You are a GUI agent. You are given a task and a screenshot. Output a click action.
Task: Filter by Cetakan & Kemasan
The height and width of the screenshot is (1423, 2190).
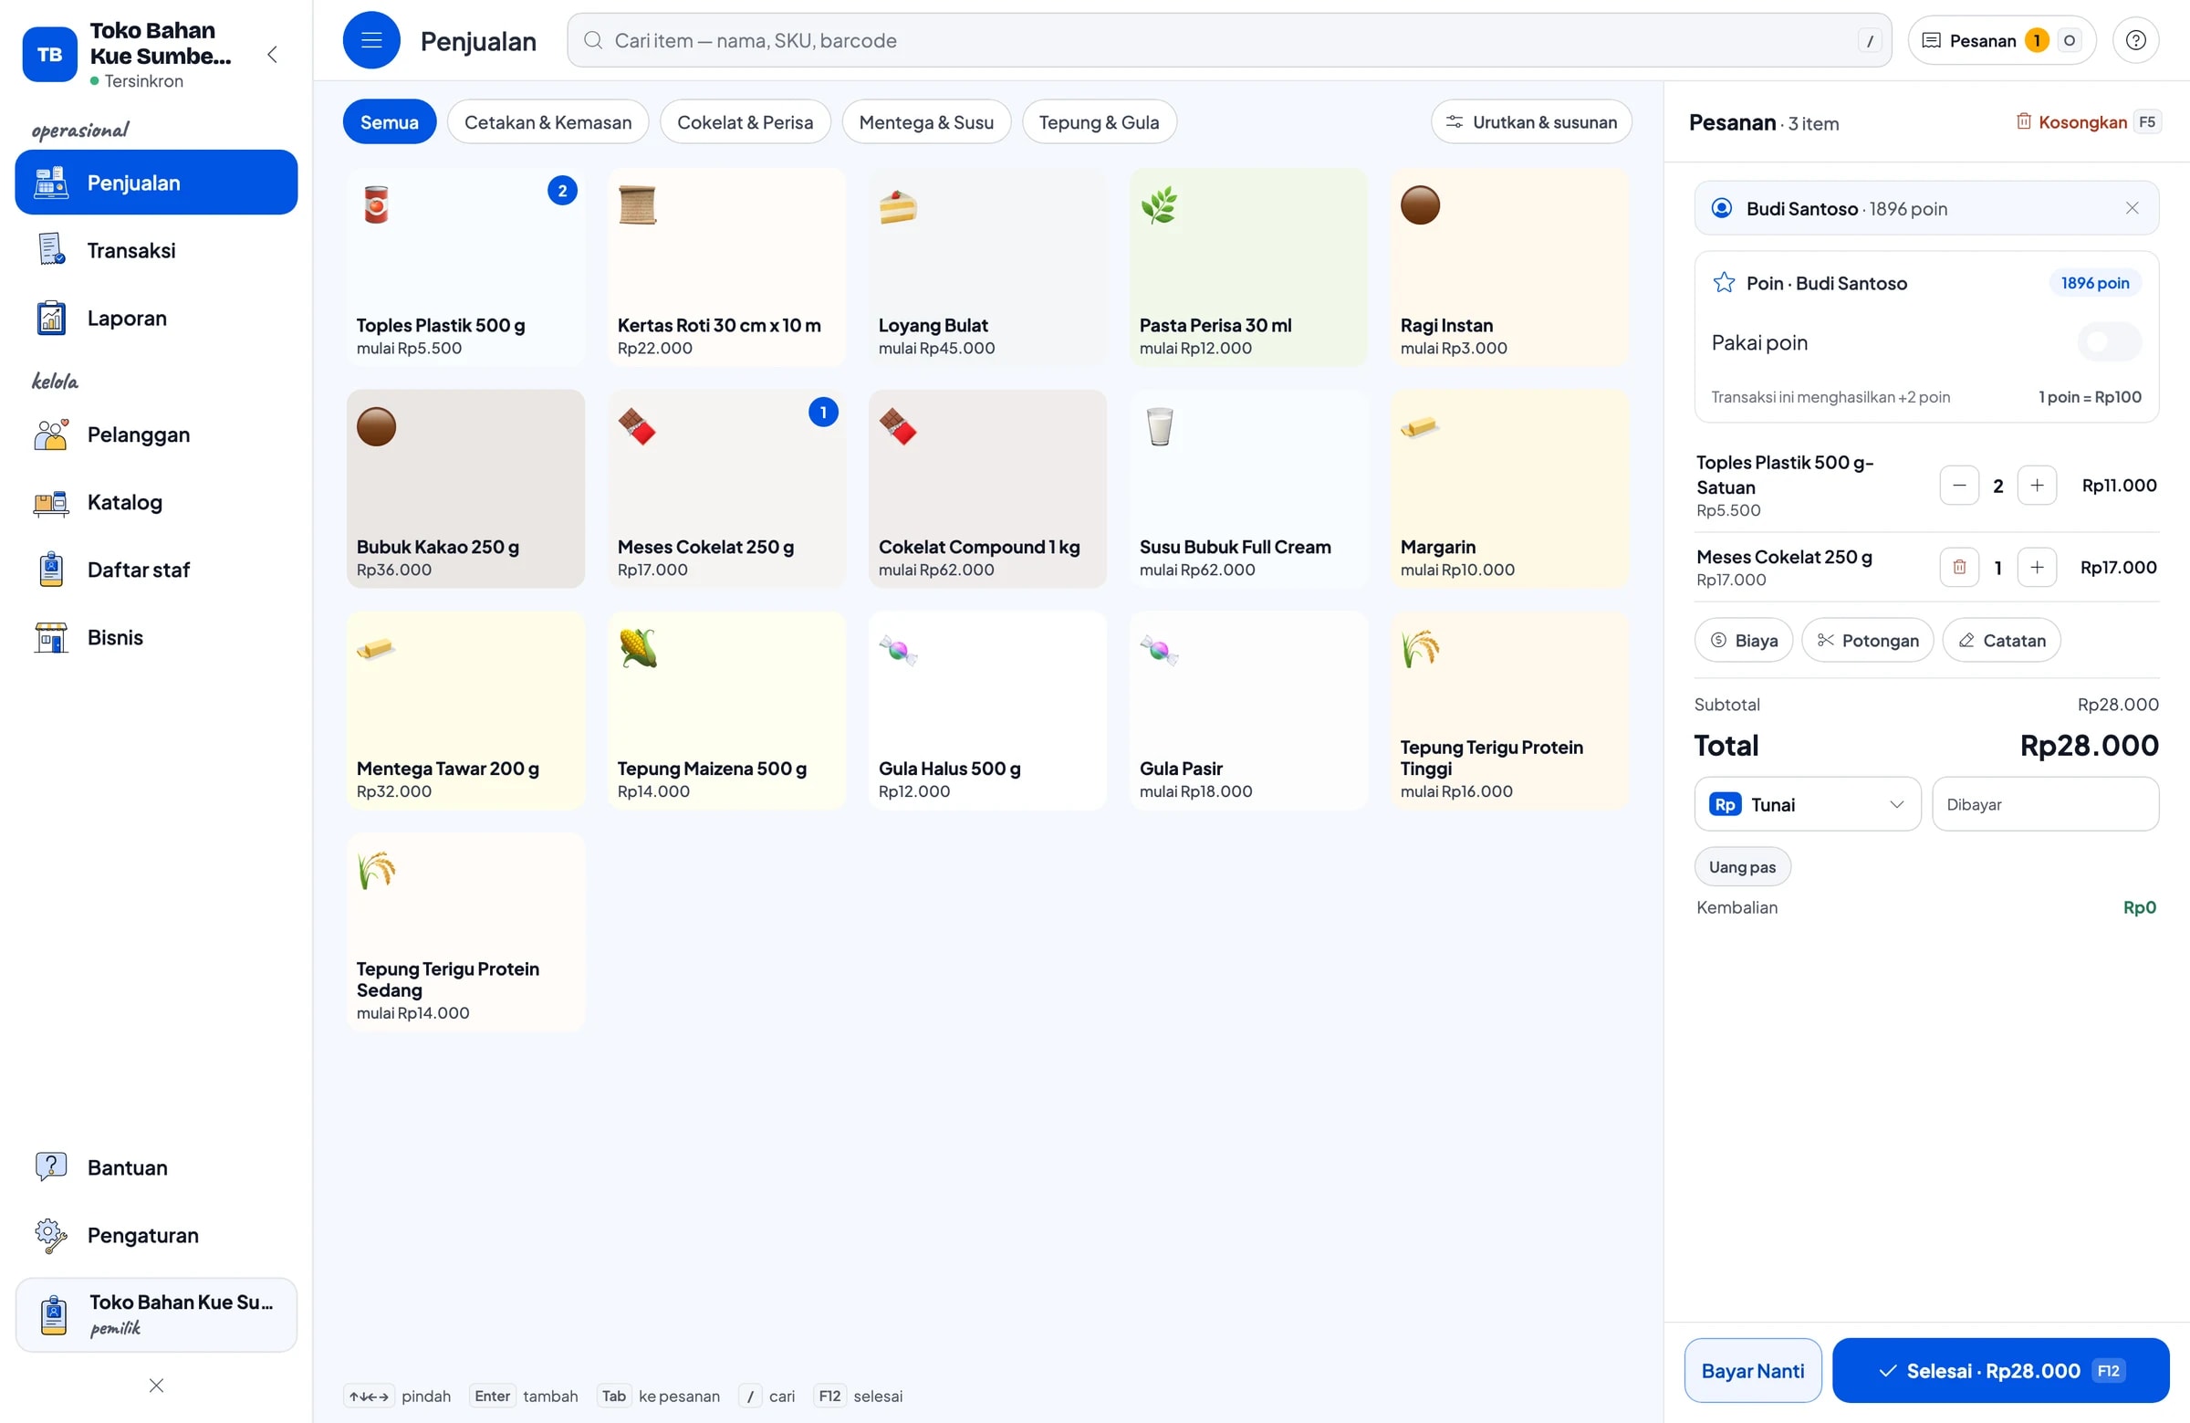(547, 122)
